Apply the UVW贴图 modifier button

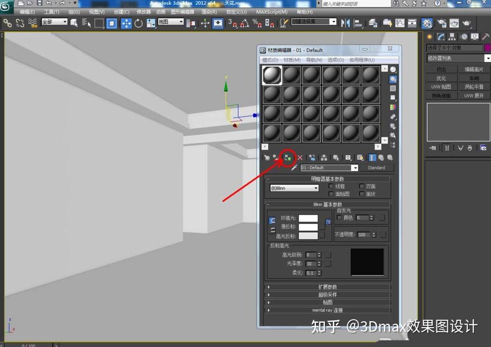(x=440, y=86)
